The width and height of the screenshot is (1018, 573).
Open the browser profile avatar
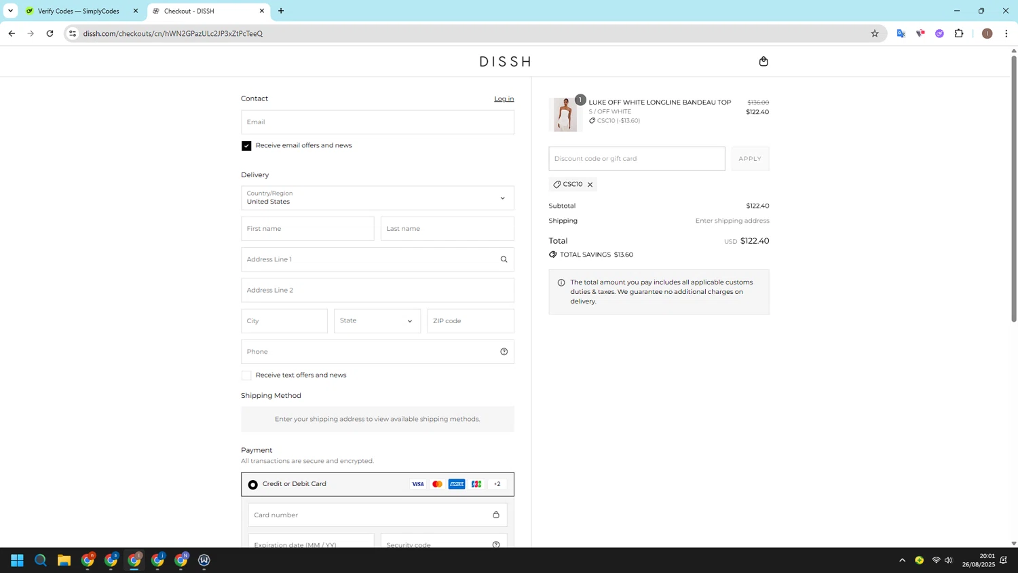click(987, 33)
